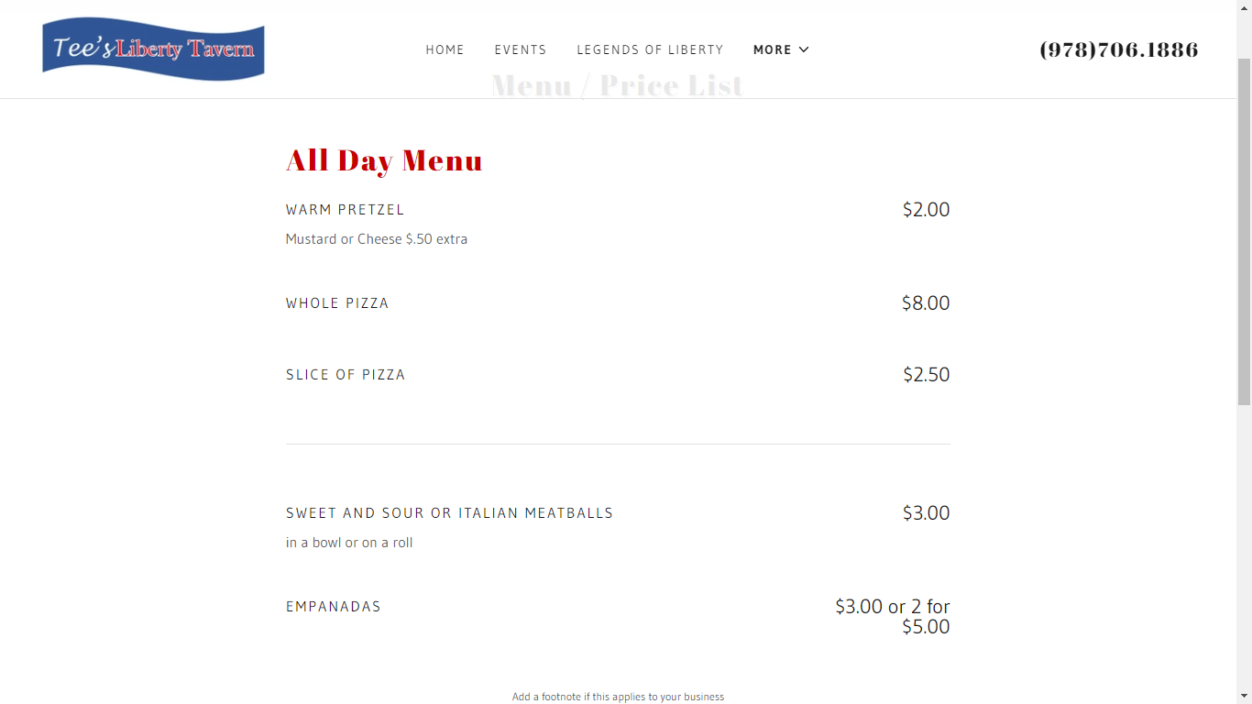Select the Warm Pretzel menu item
1252x704 pixels.
[345, 210]
